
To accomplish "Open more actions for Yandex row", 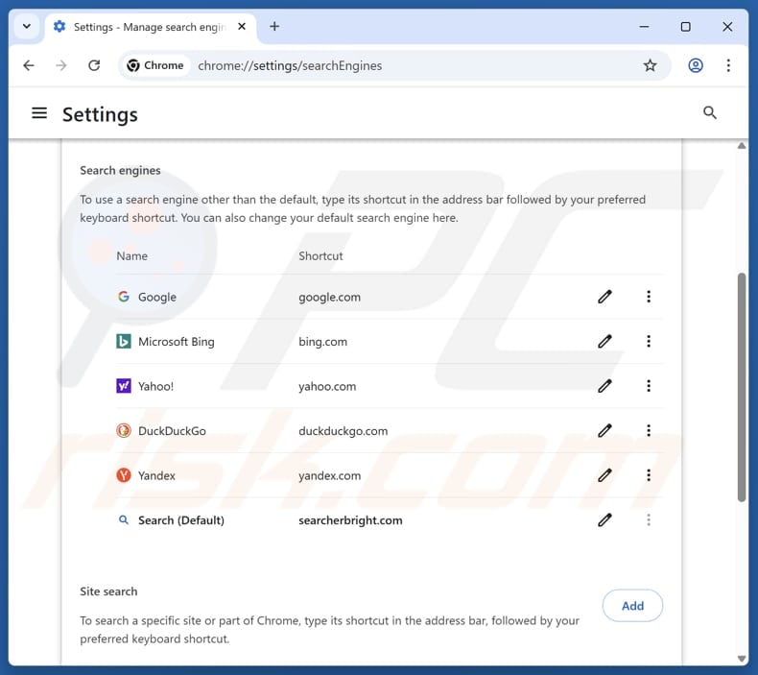I will tap(649, 475).
